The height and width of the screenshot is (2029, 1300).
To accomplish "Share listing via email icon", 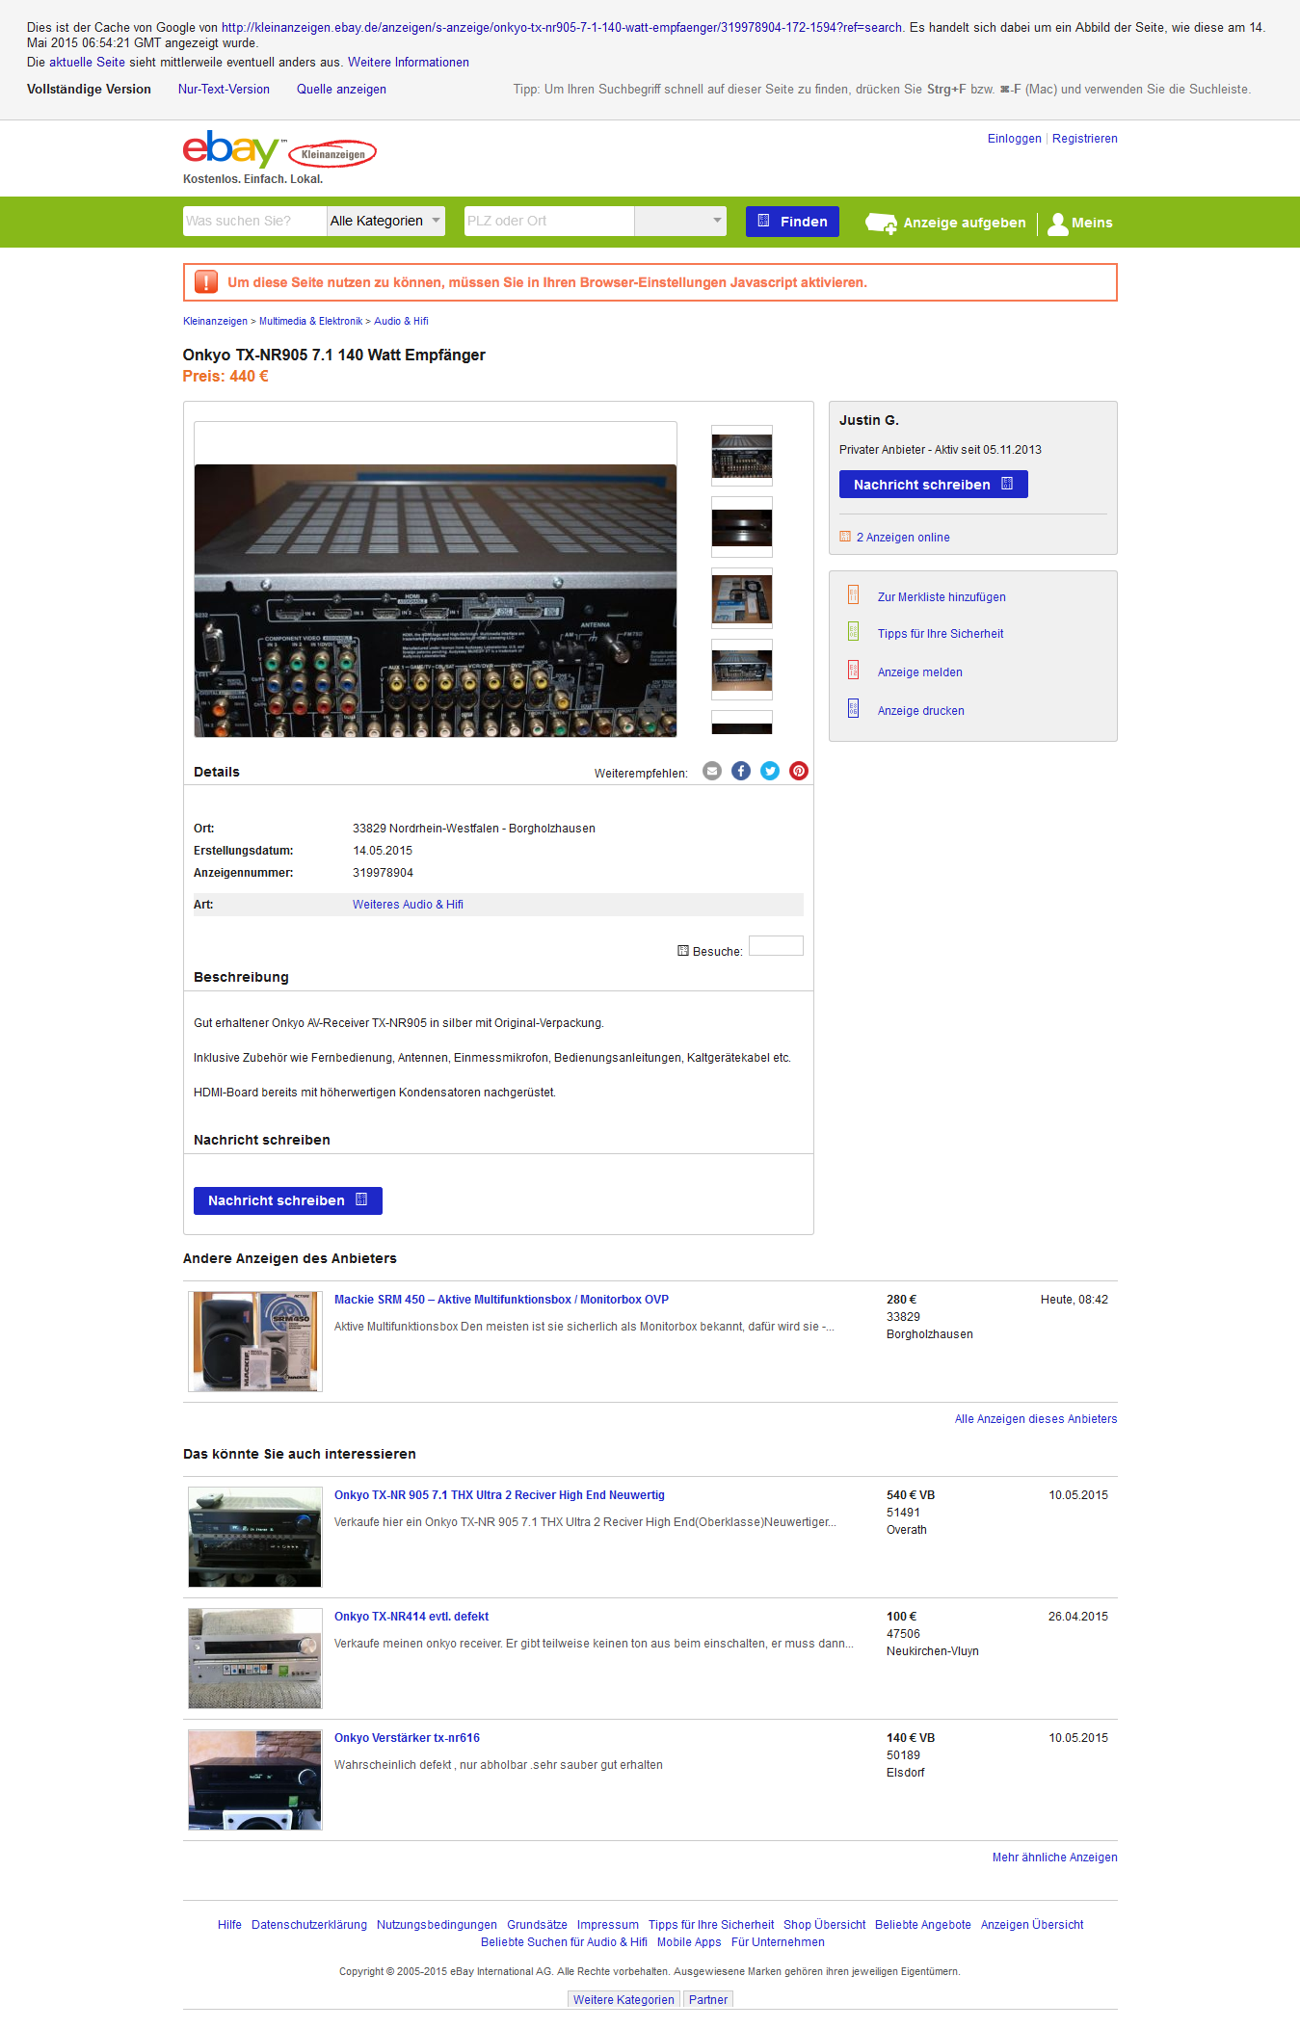I will [712, 771].
